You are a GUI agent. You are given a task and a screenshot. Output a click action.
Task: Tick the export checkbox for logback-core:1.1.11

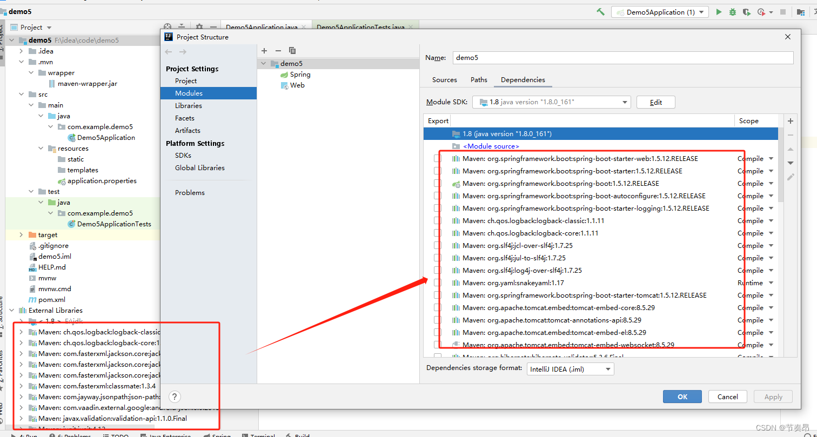(x=437, y=233)
